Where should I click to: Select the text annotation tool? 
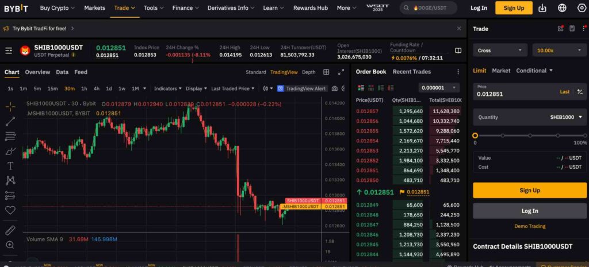pos(10,166)
